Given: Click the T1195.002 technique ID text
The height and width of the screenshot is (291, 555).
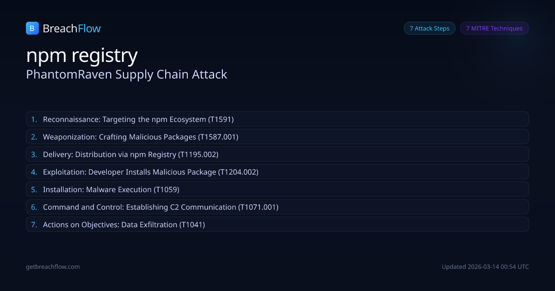Looking at the screenshot, I should 198,154.
